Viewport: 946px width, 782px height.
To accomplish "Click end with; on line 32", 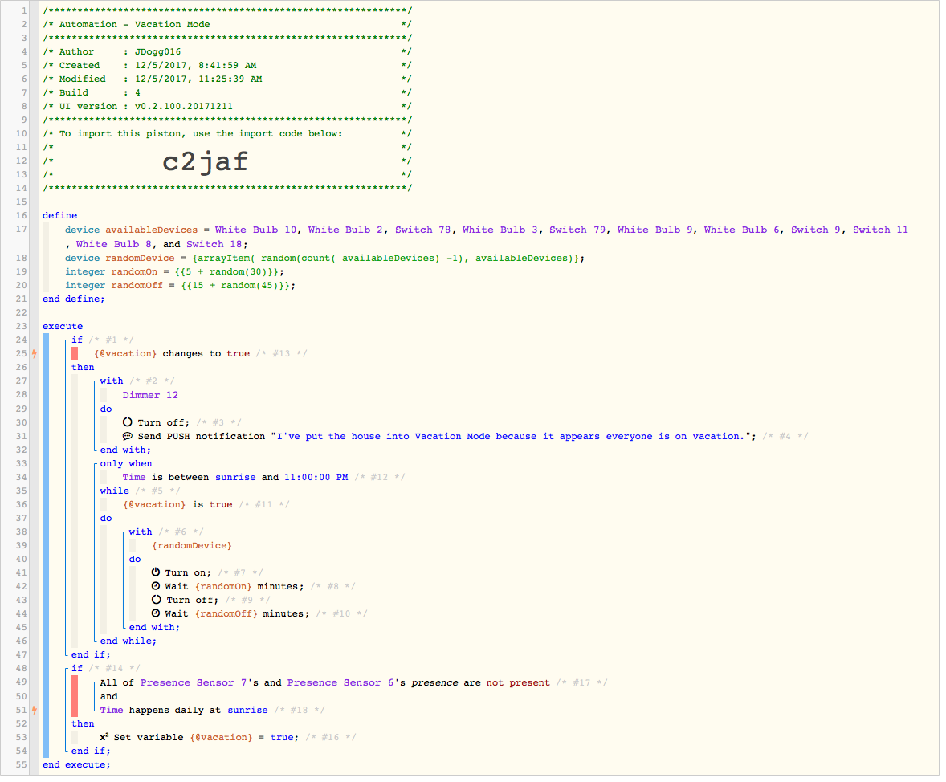I will (x=125, y=450).
